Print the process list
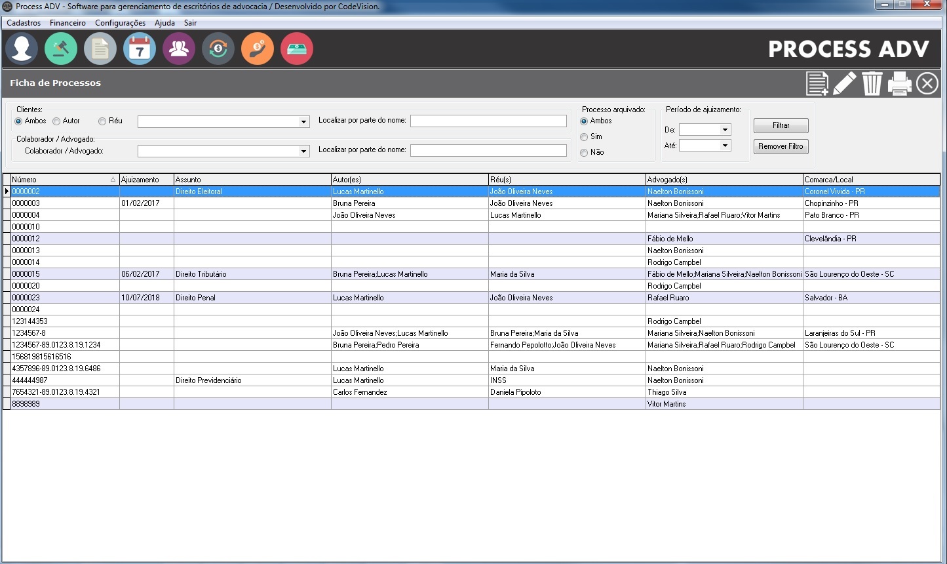 [899, 84]
